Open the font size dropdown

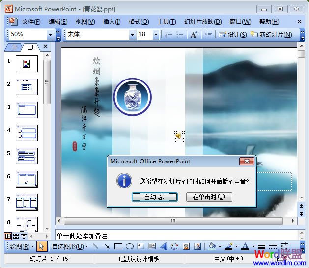pyautogui.click(x=156, y=35)
